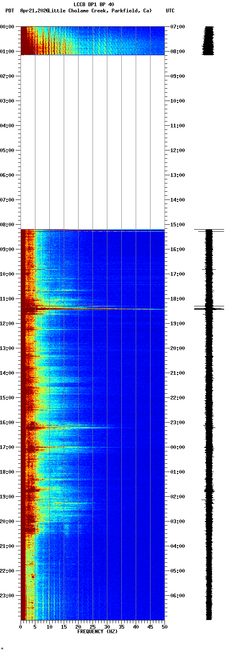Viewport: 227px width, 653px height.
Task: Click the 05:00 label on UTC axis
Action: click(x=178, y=571)
